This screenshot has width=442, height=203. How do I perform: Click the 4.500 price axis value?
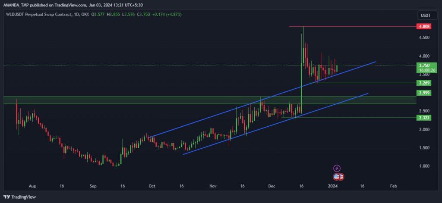424,38
